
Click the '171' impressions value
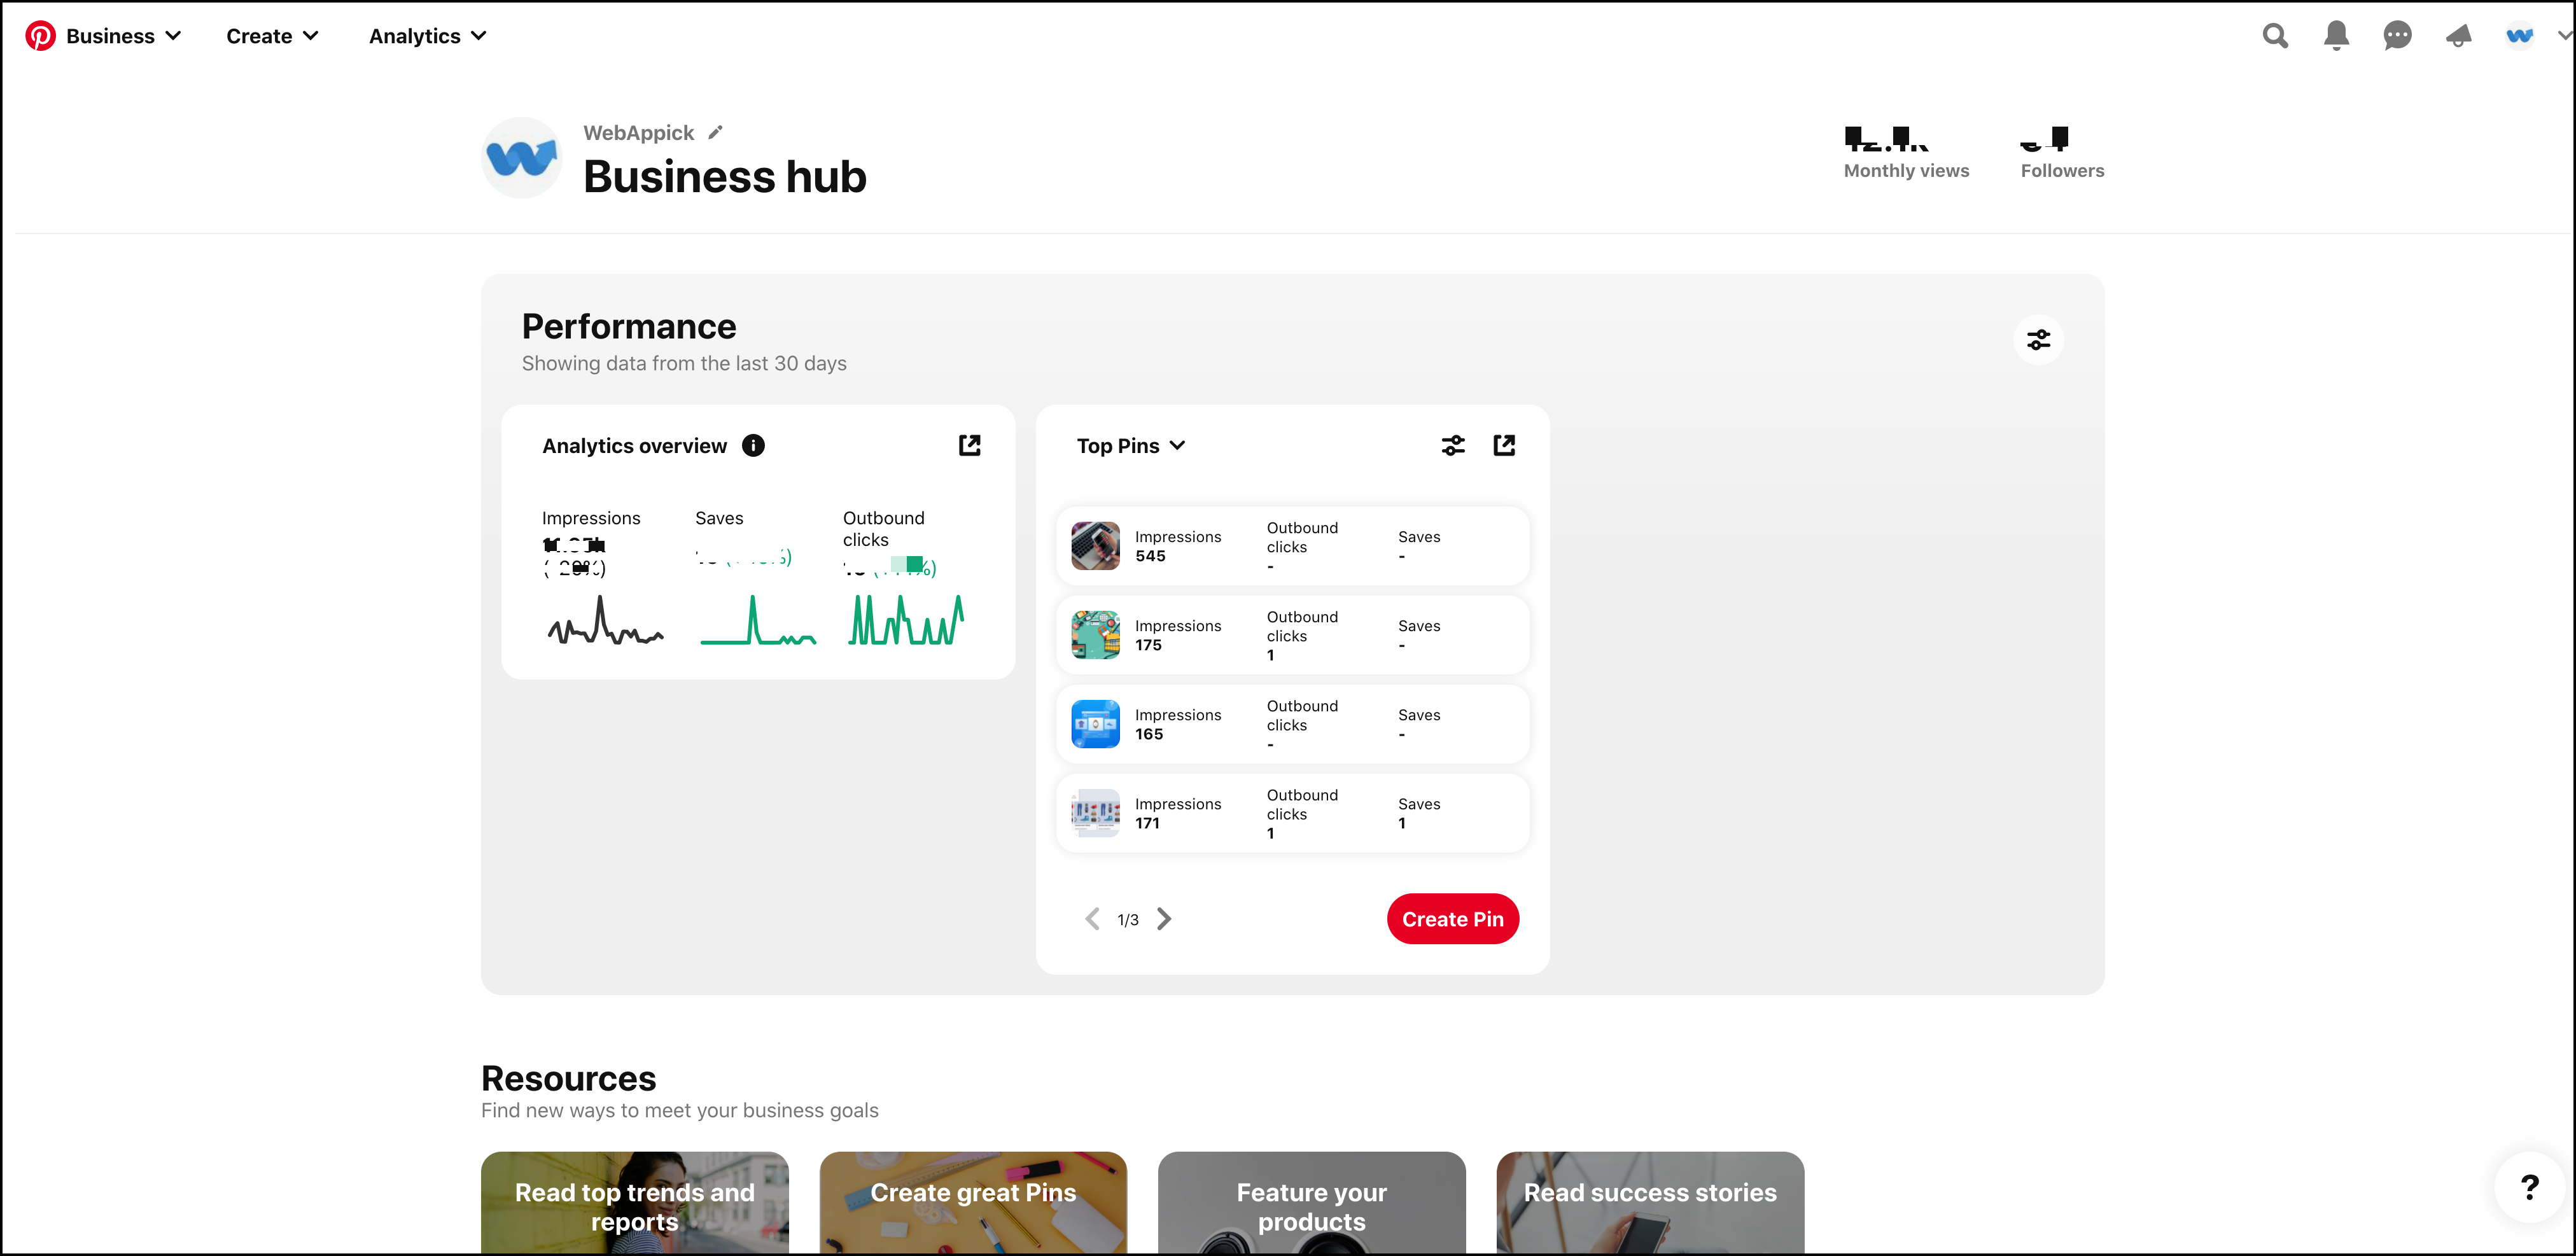[x=1147, y=823]
